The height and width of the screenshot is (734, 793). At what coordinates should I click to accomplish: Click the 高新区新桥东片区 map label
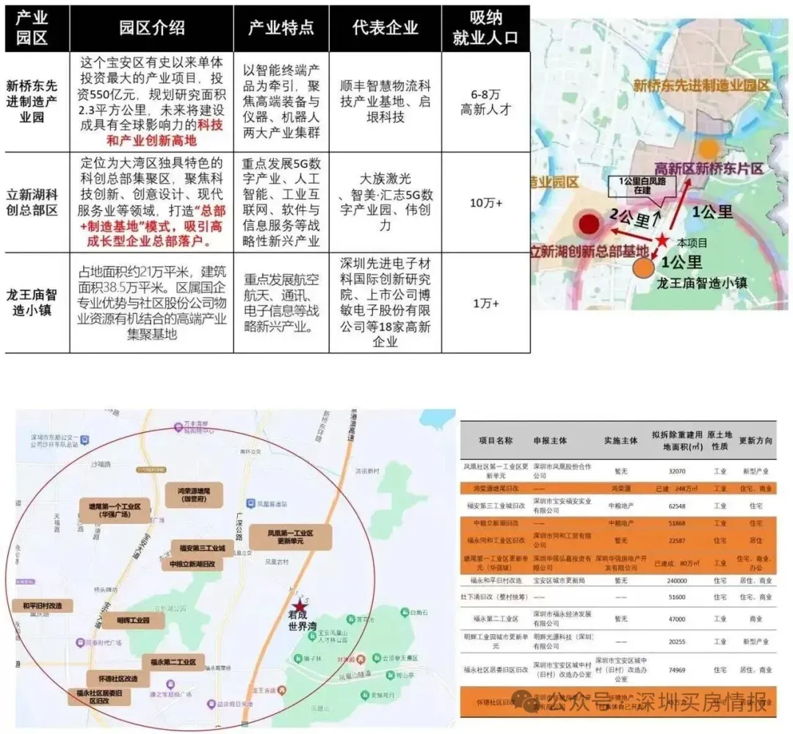point(709,168)
